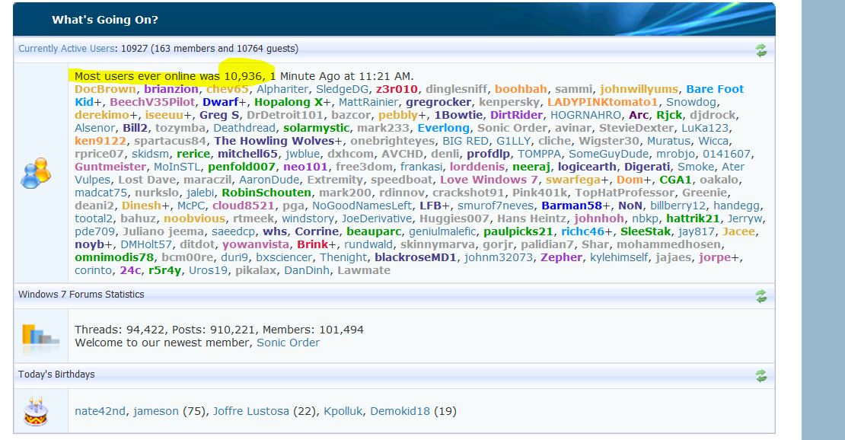Open Alphariter's profile
This screenshot has height=440, width=845.
pyautogui.click(x=282, y=89)
